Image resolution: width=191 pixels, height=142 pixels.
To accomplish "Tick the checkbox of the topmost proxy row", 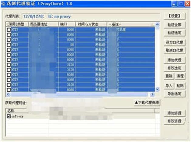I will [9, 30].
